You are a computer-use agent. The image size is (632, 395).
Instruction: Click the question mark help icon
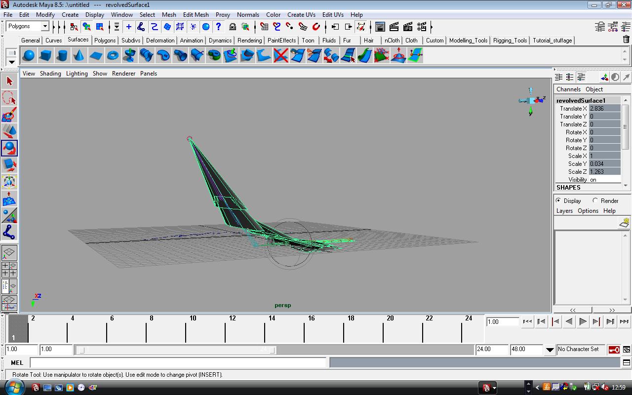pyautogui.click(x=218, y=27)
